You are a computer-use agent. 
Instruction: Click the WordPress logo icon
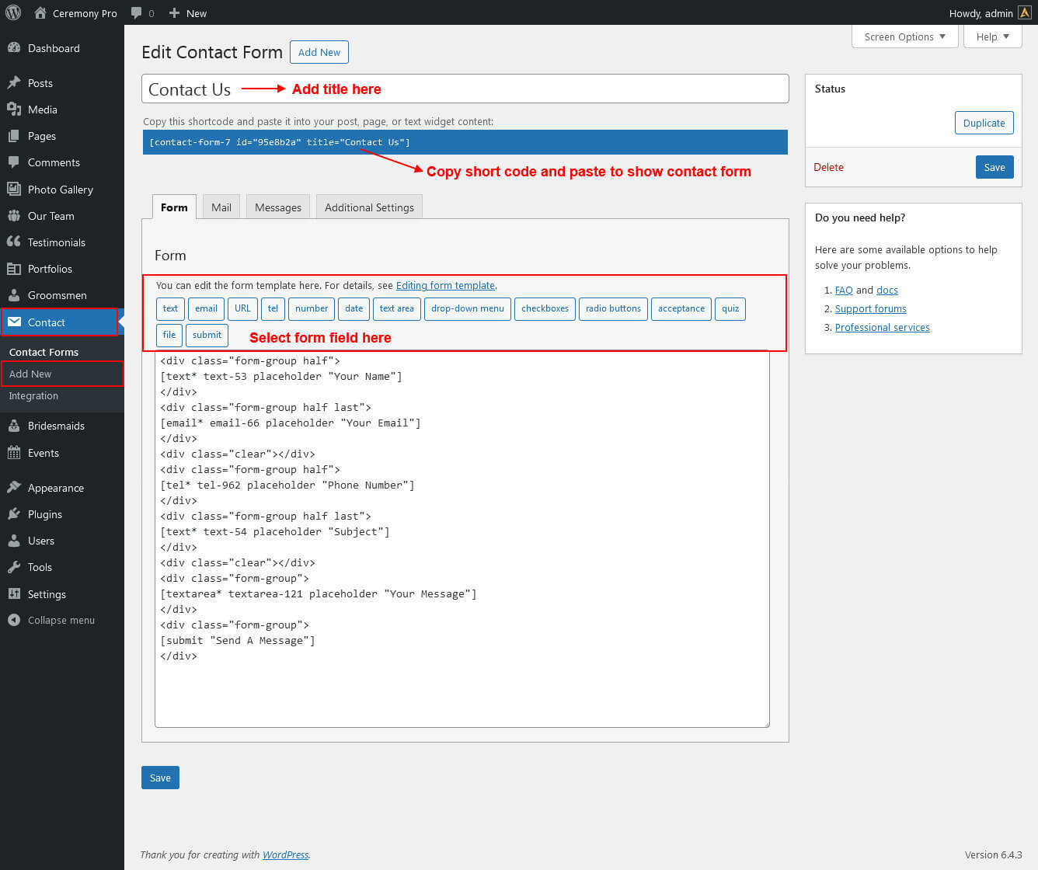(13, 12)
